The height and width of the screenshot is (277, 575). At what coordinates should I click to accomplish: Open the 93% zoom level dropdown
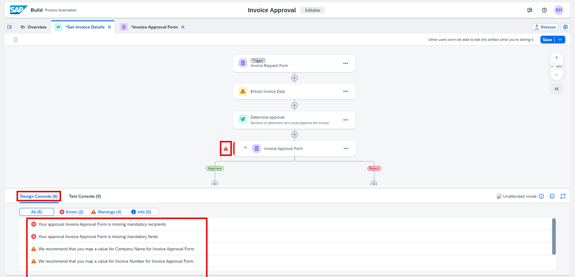pos(557,66)
